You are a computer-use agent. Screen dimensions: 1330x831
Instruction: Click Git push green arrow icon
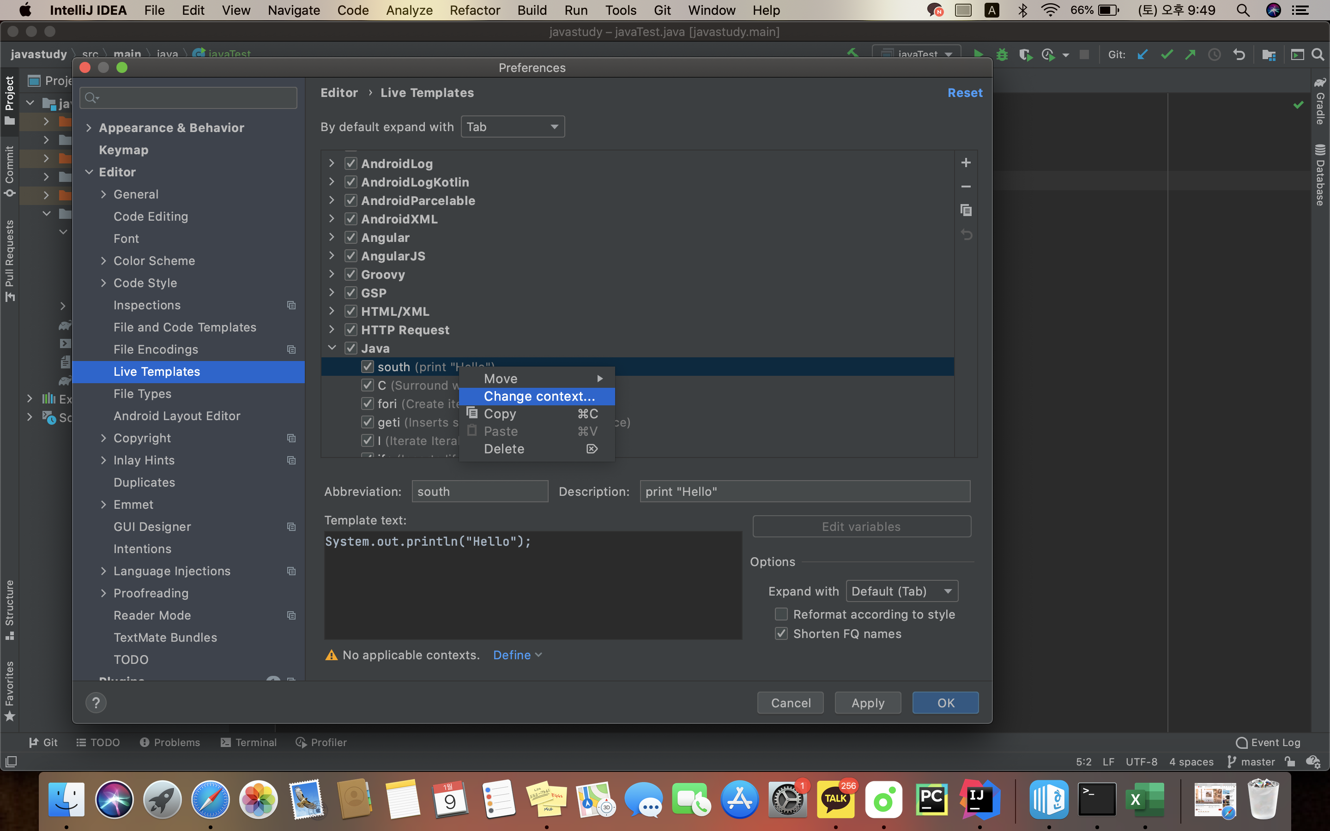[1190, 54]
